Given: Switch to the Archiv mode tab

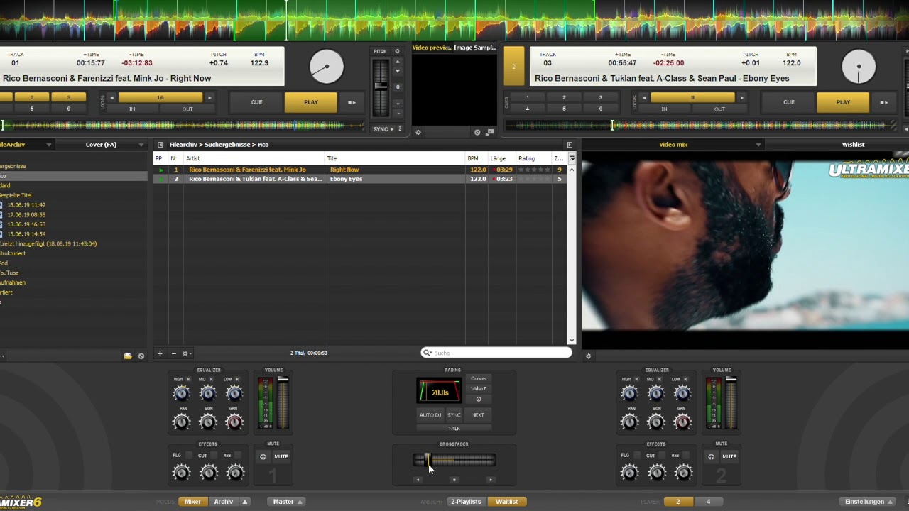Looking at the screenshot, I should (x=223, y=502).
